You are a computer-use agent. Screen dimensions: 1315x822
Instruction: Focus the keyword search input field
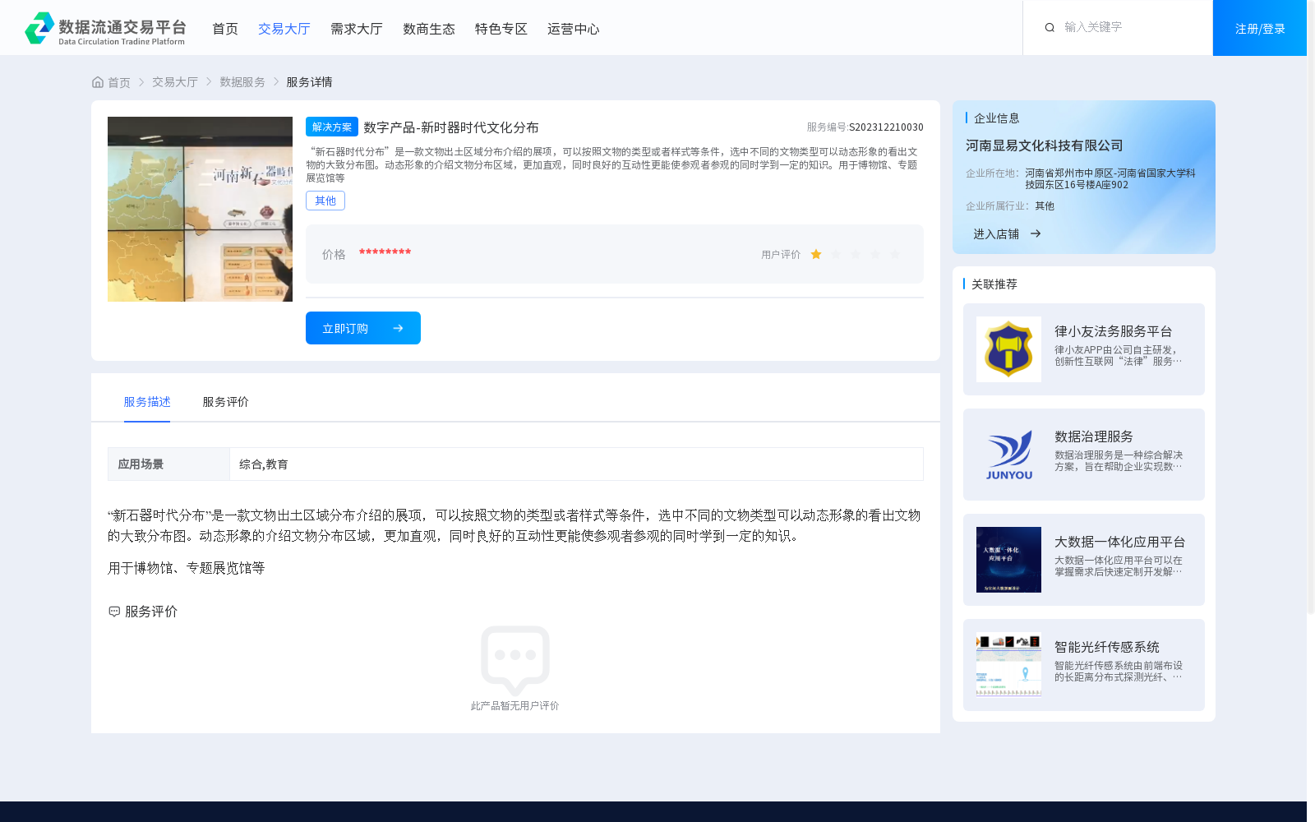1130,28
